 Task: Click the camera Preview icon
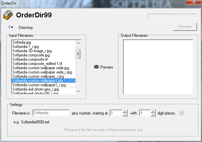point(96,67)
